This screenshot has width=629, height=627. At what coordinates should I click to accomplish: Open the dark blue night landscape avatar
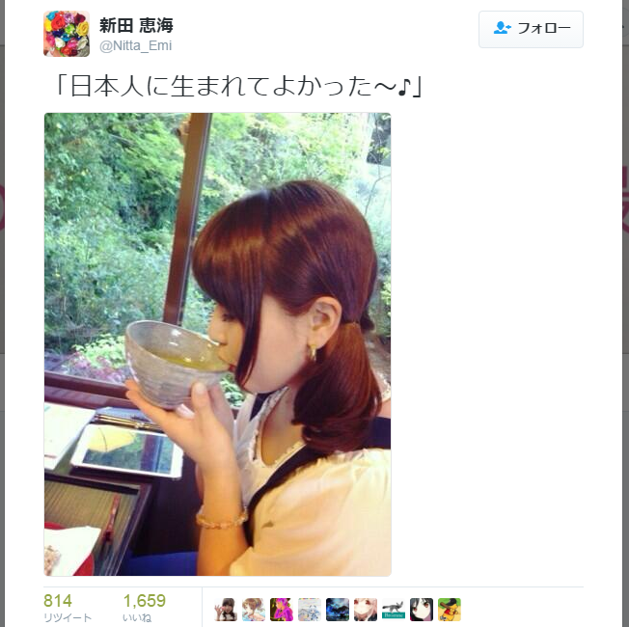point(338,610)
